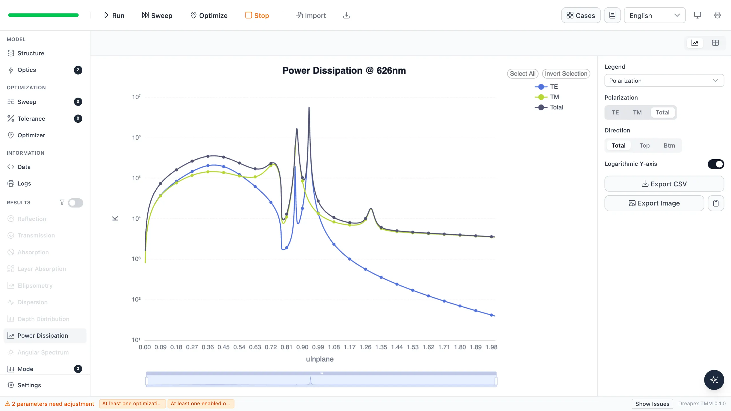Open Optimizer in the sidebar
The image size is (731, 411).
pyautogui.click(x=45, y=135)
